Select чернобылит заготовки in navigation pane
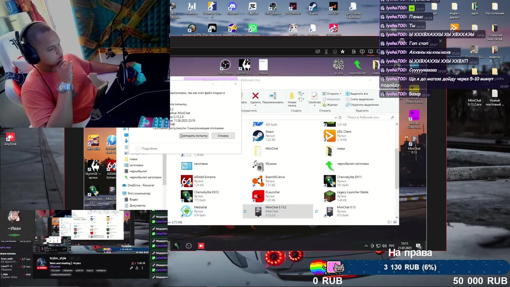 coord(145,177)
